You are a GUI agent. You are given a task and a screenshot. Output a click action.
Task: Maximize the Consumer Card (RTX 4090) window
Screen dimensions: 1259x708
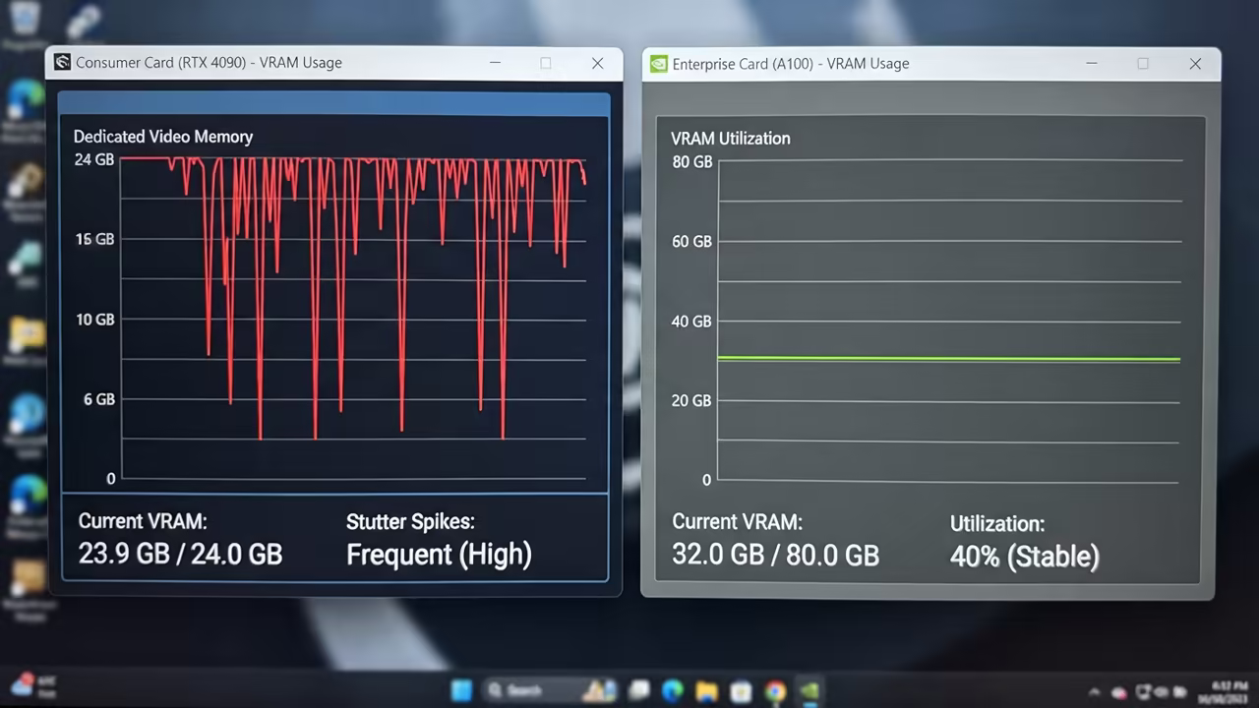(x=546, y=63)
